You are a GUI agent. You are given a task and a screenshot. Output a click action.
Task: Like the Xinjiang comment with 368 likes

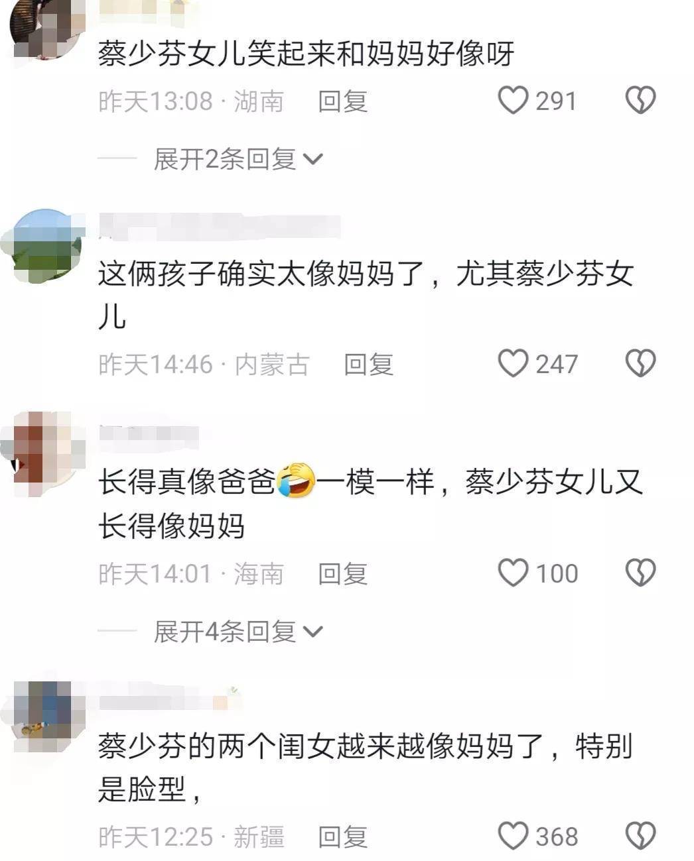pos(514,836)
